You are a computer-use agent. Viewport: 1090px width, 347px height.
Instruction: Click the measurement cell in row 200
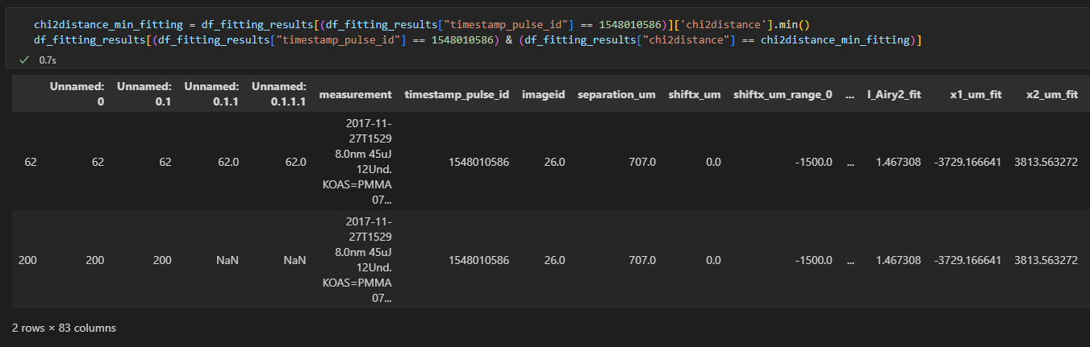tap(356, 260)
